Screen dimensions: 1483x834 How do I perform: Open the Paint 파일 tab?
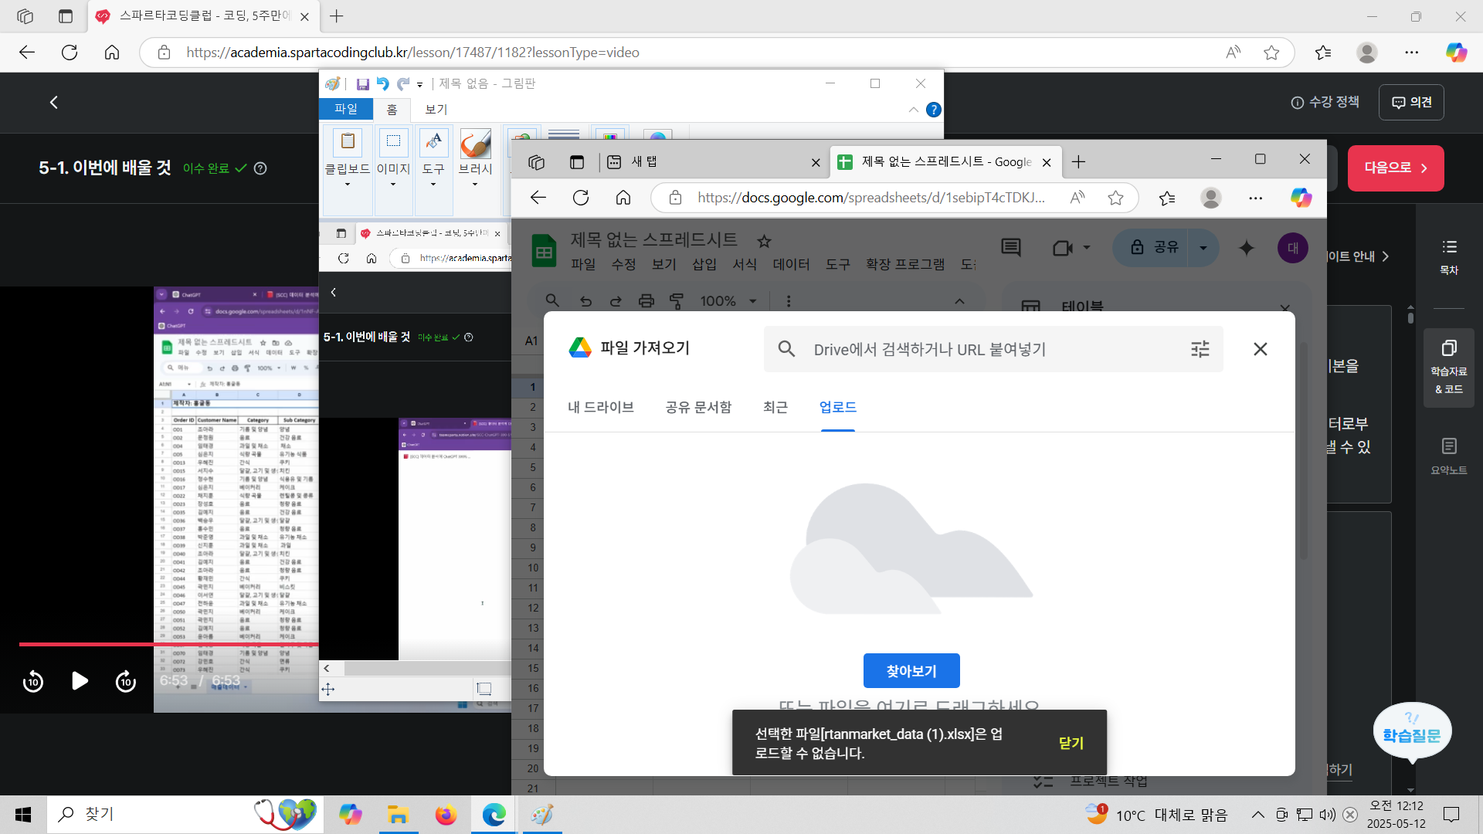[x=346, y=109]
